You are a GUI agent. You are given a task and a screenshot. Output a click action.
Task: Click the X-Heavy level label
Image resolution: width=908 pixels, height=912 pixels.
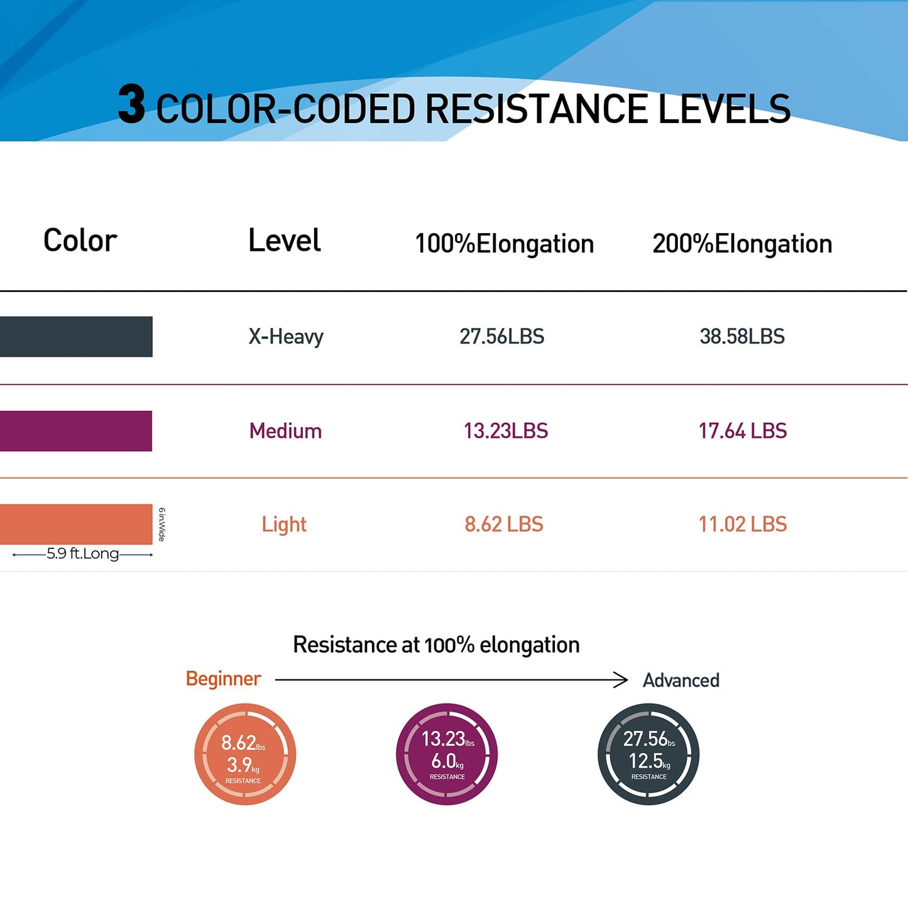tap(286, 337)
